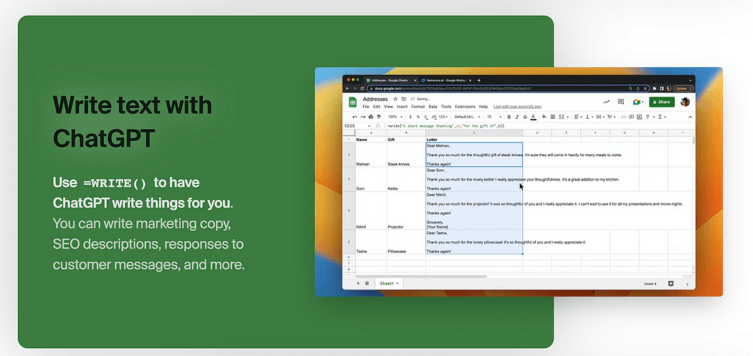Click the green Share button
Image resolution: width=753 pixels, height=356 pixels.
click(x=662, y=102)
